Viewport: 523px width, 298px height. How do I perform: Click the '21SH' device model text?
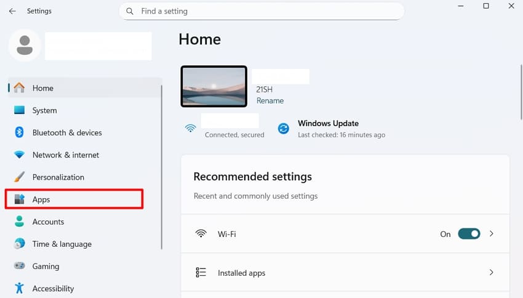point(264,89)
